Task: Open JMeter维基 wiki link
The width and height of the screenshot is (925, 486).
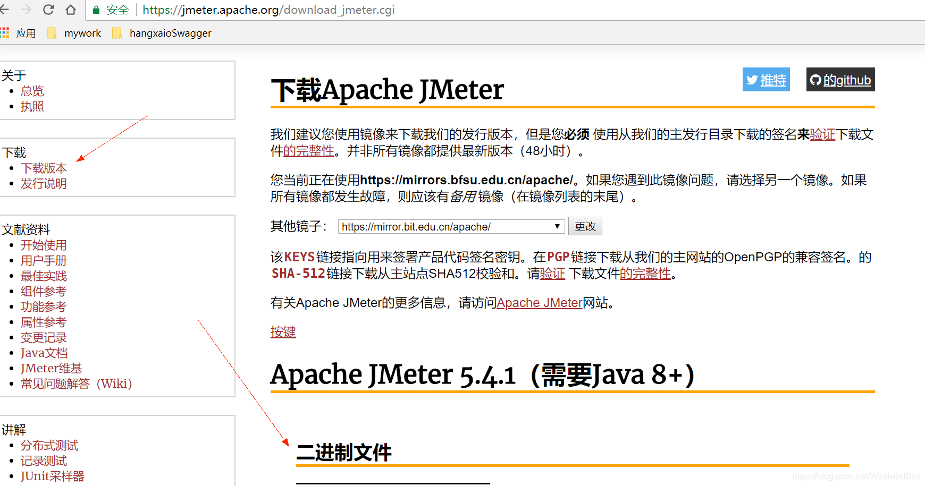Action: click(52, 368)
